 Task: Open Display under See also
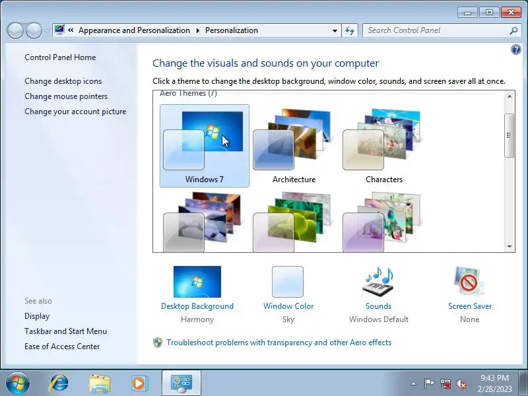[x=37, y=316]
